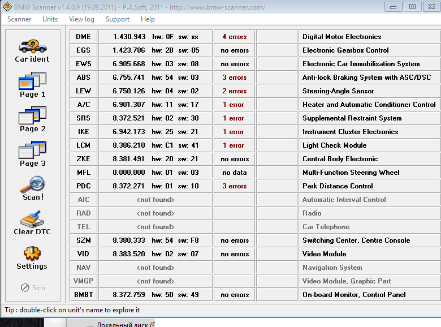Image resolution: width=441 pixels, height=327 pixels.
Task: Click the '4 errors' cell for DME
Action: [x=235, y=37]
